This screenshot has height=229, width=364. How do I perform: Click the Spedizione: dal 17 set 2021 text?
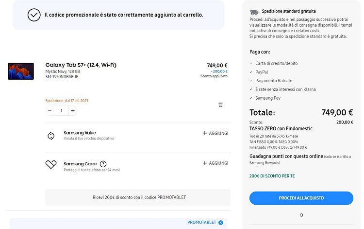[x=67, y=101]
